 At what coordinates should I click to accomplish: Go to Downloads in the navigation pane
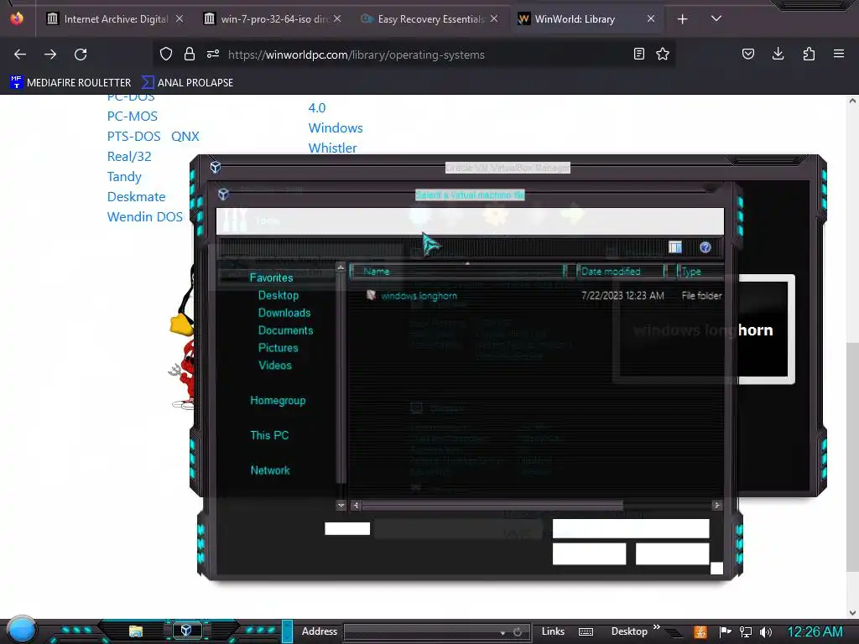coord(284,313)
